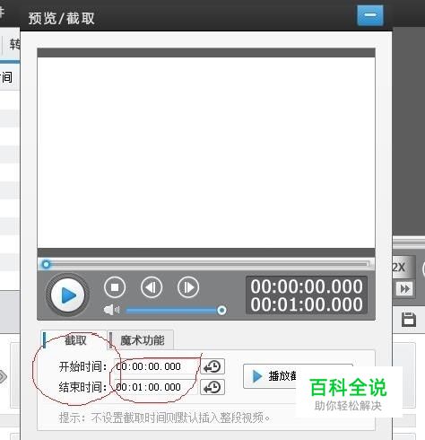Click the 开始时间 input field
The width and height of the screenshot is (425, 440).
[x=155, y=366]
